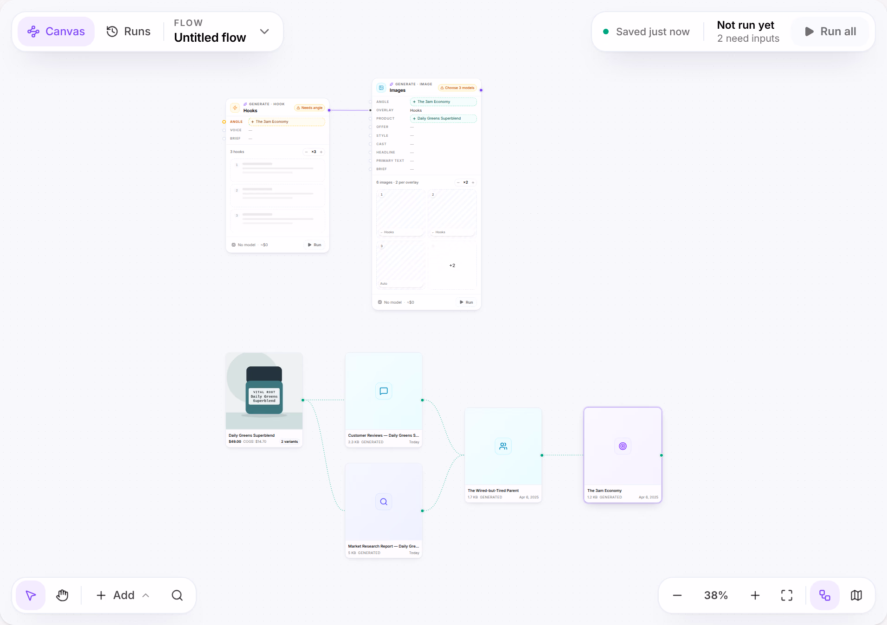Click the Needs angle warning badge
This screenshot has width=887, height=625.
click(x=309, y=108)
